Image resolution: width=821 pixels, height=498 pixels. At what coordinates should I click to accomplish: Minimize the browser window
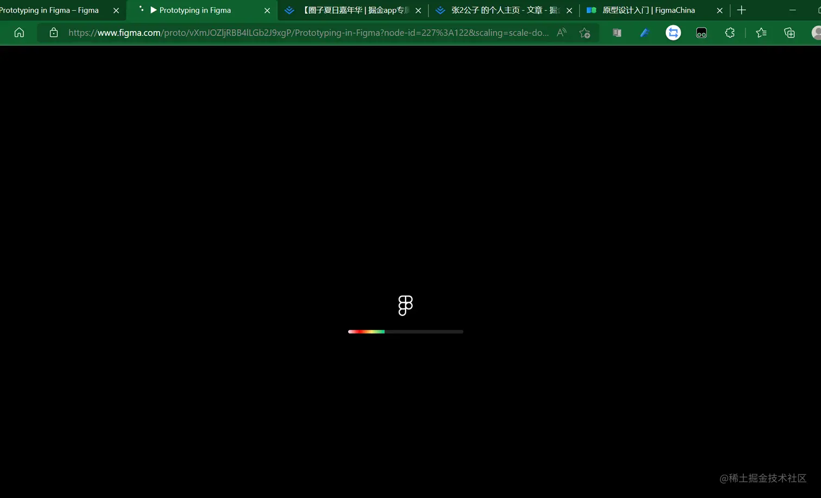click(x=792, y=10)
